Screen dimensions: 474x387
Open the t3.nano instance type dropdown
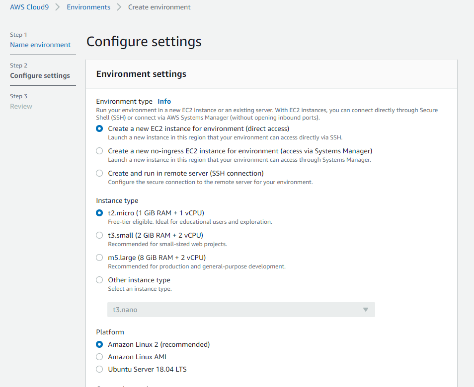point(241,310)
